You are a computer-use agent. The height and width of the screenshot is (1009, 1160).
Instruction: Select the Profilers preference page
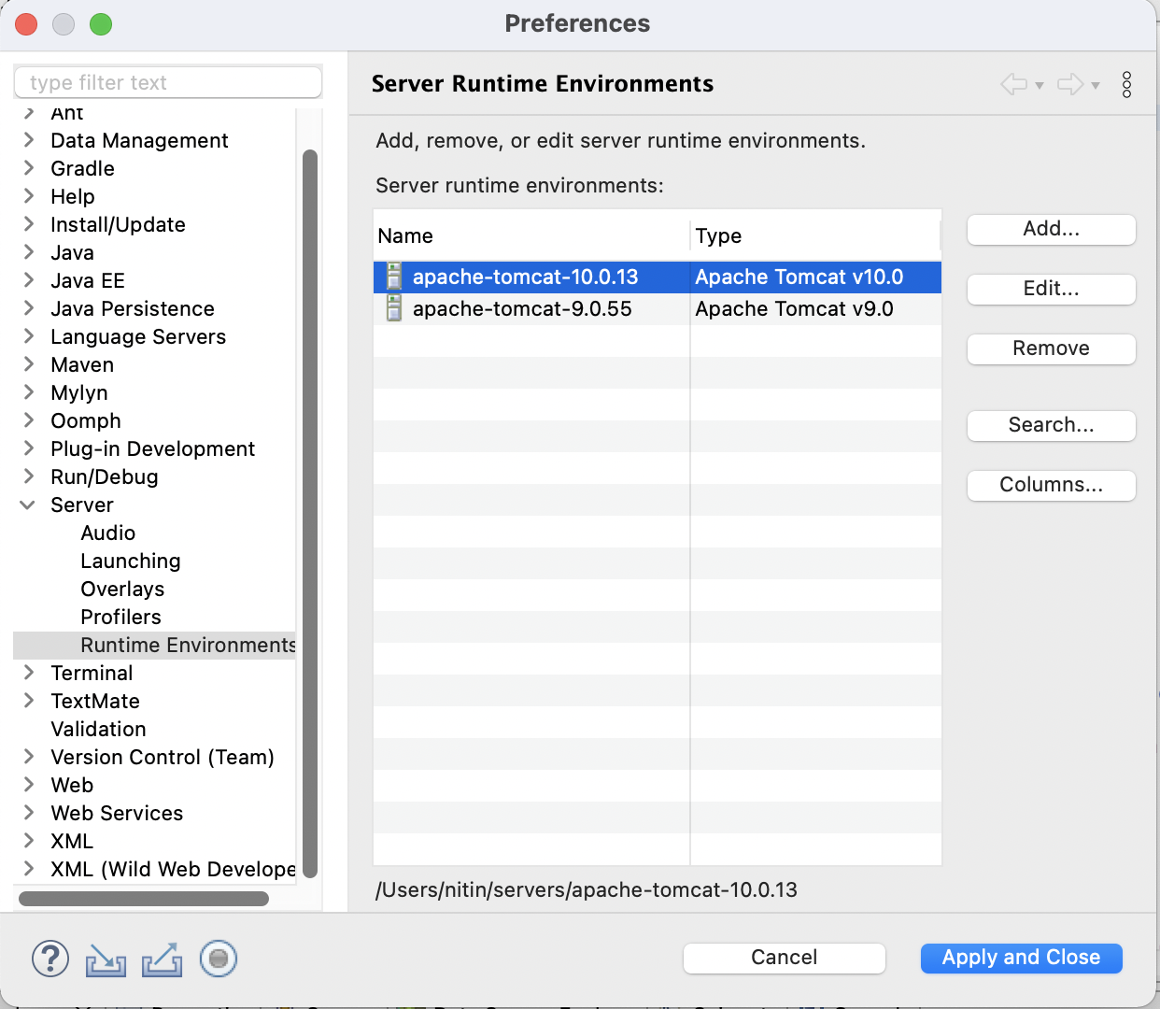point(120,617)
